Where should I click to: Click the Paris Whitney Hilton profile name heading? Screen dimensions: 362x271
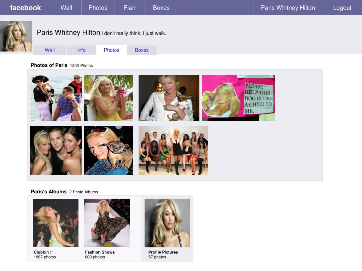(x=69, y=32)
